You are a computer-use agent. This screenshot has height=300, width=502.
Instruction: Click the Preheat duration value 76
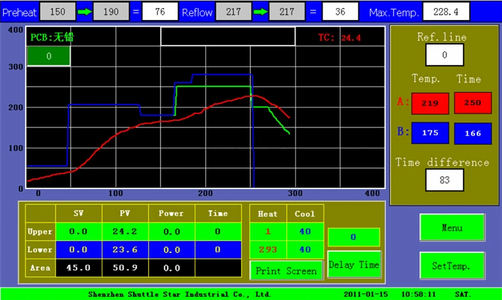coord(160,12)
